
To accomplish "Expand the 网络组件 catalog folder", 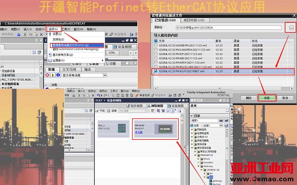I will point(192,129).
